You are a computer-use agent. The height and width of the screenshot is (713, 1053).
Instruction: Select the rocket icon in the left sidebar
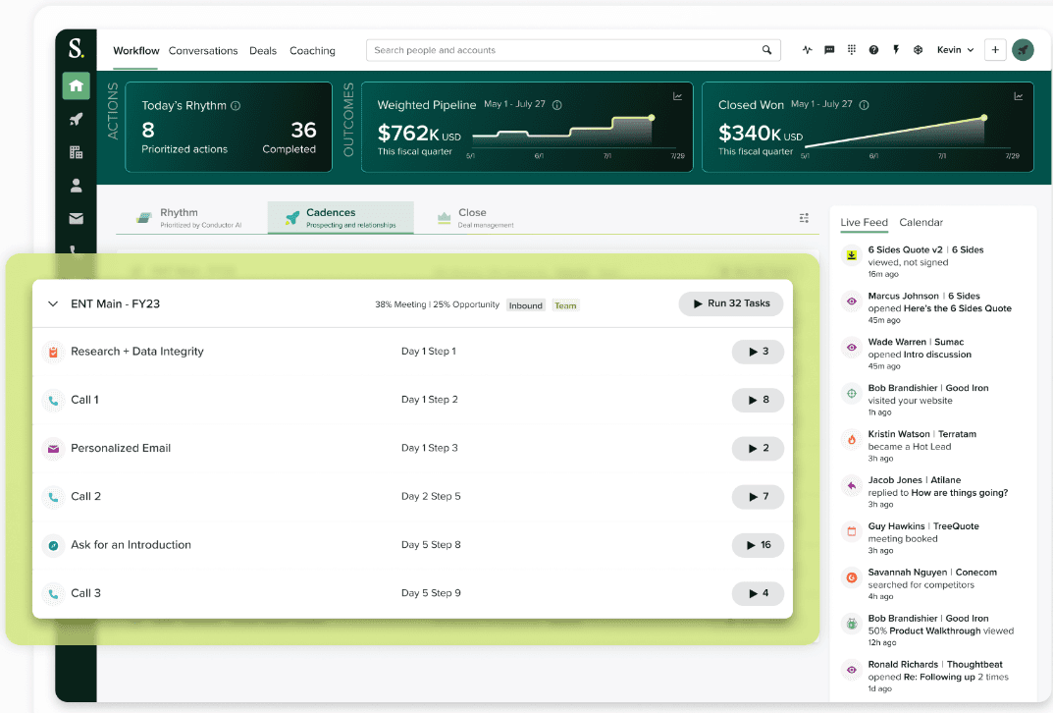click(x=76, y=119)
